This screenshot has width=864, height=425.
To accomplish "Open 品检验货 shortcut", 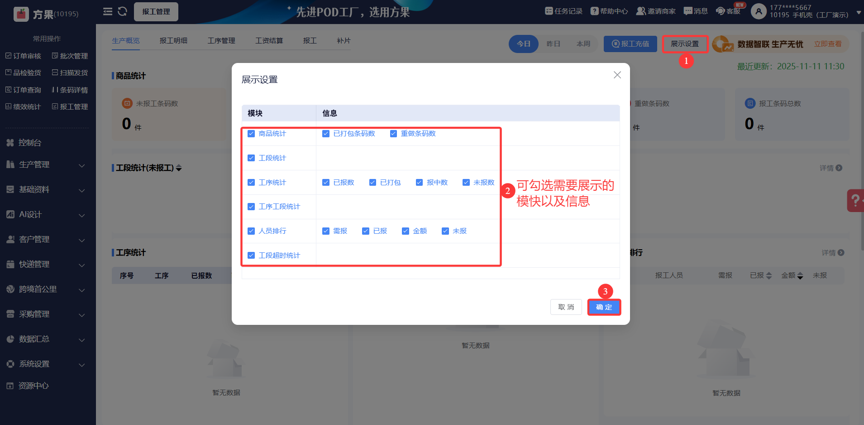I will click(23, 72).
